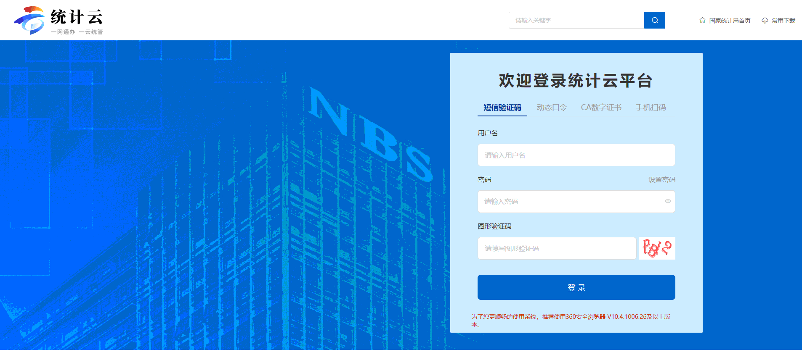Image resolution: width=802 pixels, height=352 pixels.
Task: Refresh the captcha image
Action: click(657, 248)
